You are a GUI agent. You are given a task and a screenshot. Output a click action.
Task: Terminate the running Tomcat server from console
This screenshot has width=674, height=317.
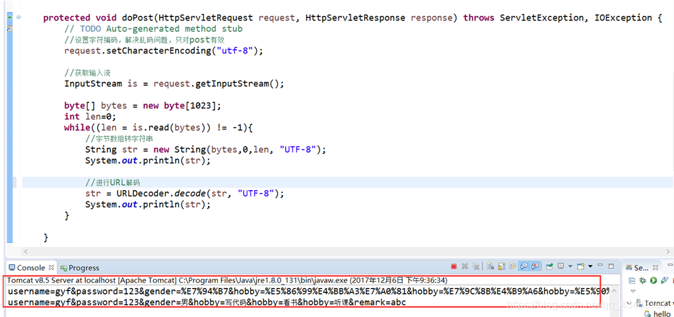pos(454,265)
